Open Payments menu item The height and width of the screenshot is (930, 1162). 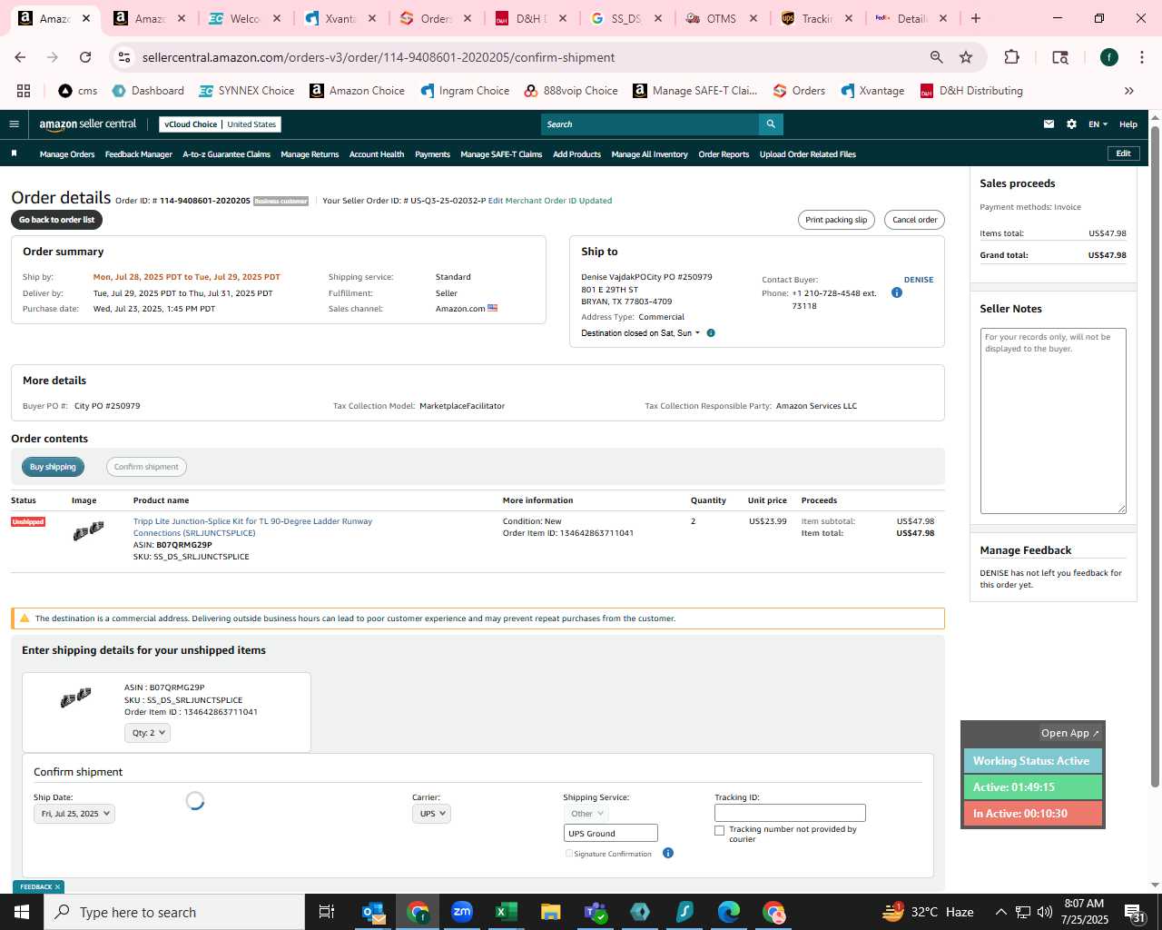[432, 154]
